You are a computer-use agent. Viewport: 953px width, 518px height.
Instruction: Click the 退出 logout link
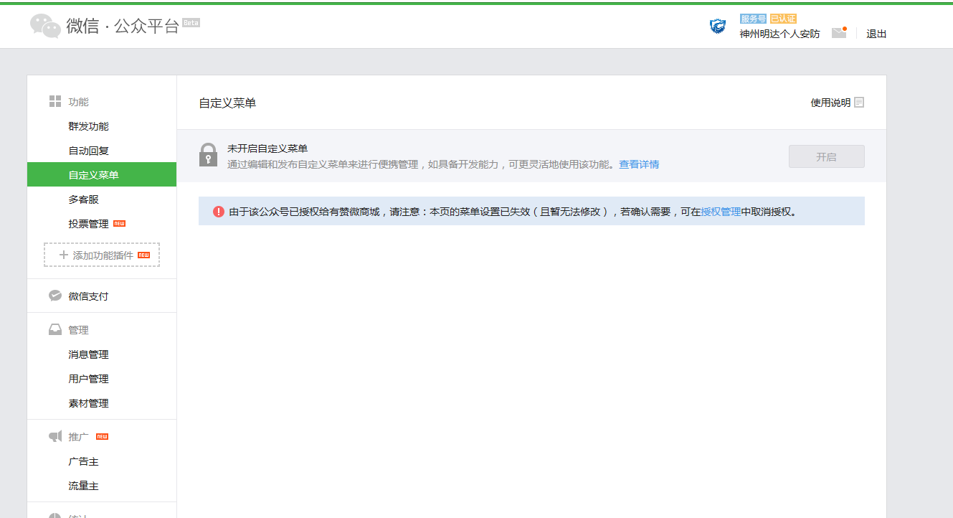point(876,34)
